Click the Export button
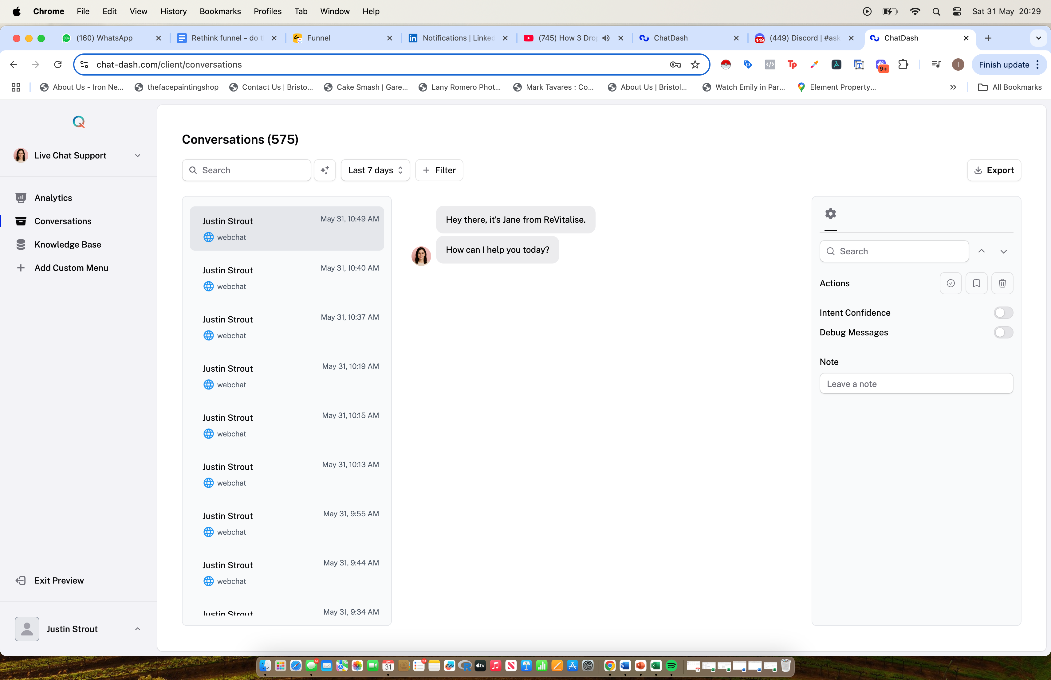The image size is (1051, 680). tap(994, 170)
